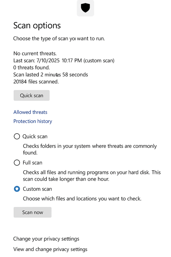Viewport: 171px width, 257px height.
Task: Click the black shield icon
Action: [85, 8]
